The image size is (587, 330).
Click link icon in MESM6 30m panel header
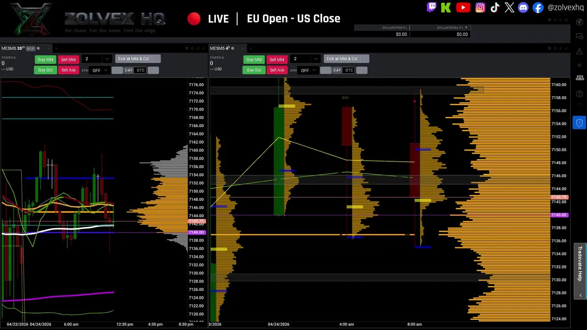tap(187, 48)
